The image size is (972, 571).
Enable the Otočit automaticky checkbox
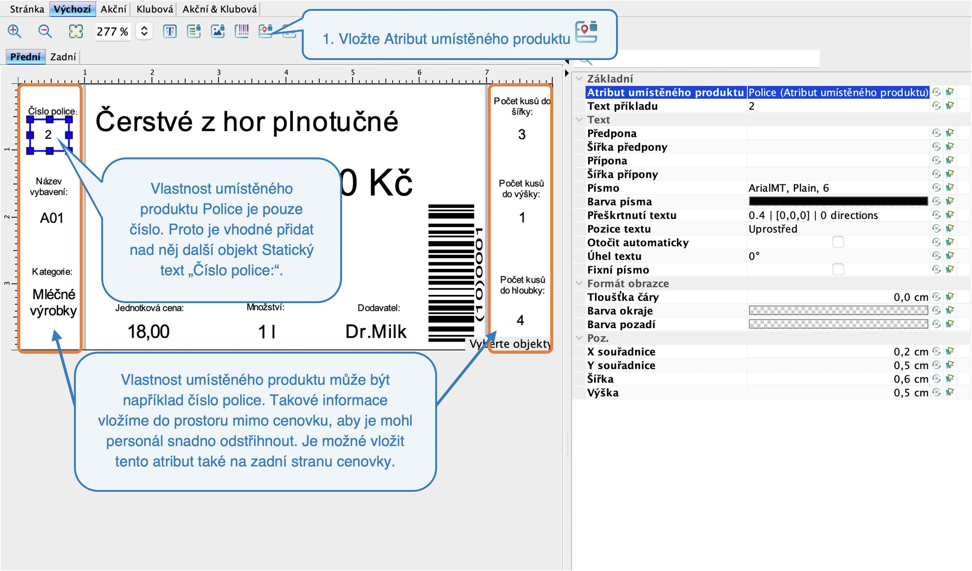(x=838, y=242)
